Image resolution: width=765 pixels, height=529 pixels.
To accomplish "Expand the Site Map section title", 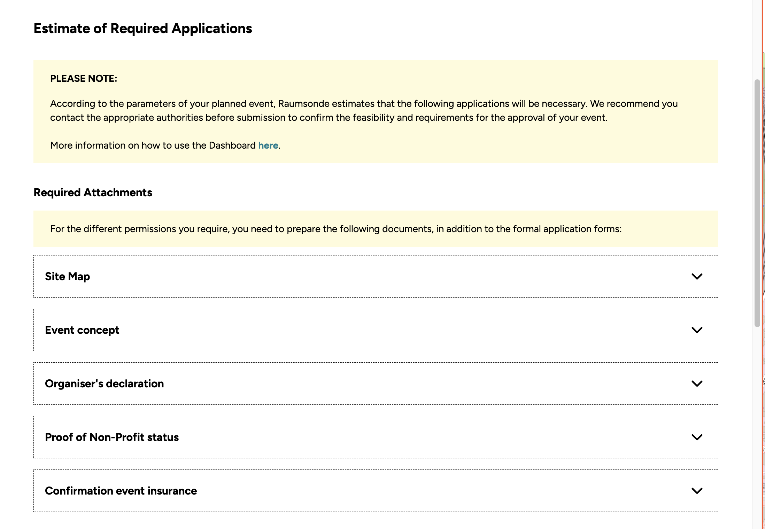I will coord(68,276).
